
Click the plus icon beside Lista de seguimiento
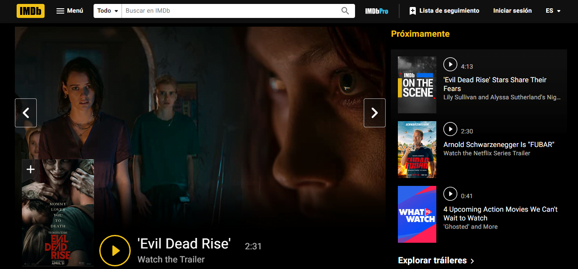click(412, 10)
